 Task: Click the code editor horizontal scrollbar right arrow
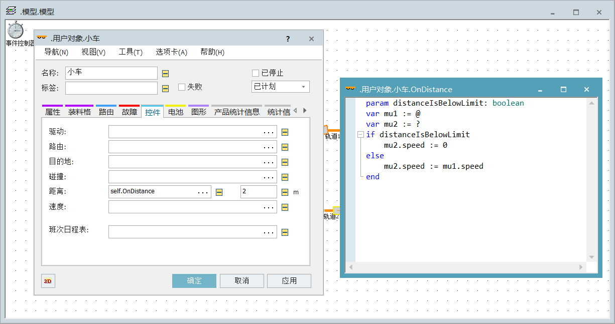point(581,267)
